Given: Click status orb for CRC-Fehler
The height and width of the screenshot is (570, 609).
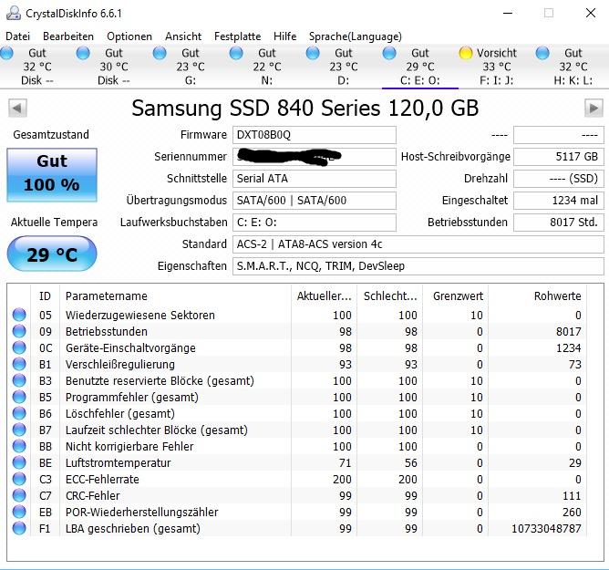Looking at the screenshot, I should pyautogui.click(x=19, y=495).
